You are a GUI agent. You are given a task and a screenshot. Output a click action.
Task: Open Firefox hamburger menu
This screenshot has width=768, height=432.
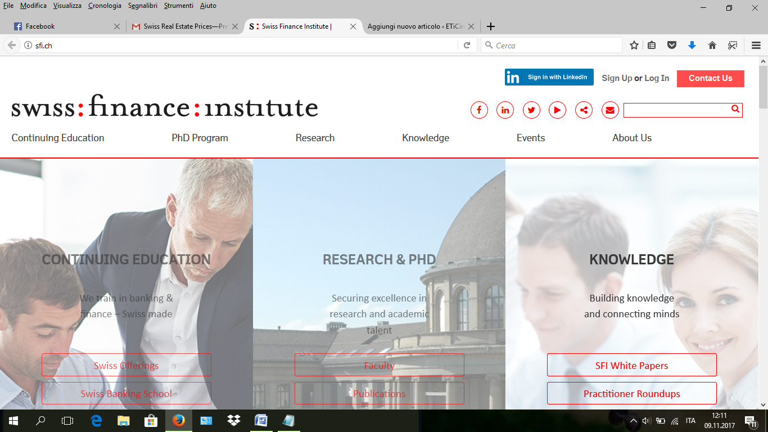pyautogui.click(x=756, y=46)
